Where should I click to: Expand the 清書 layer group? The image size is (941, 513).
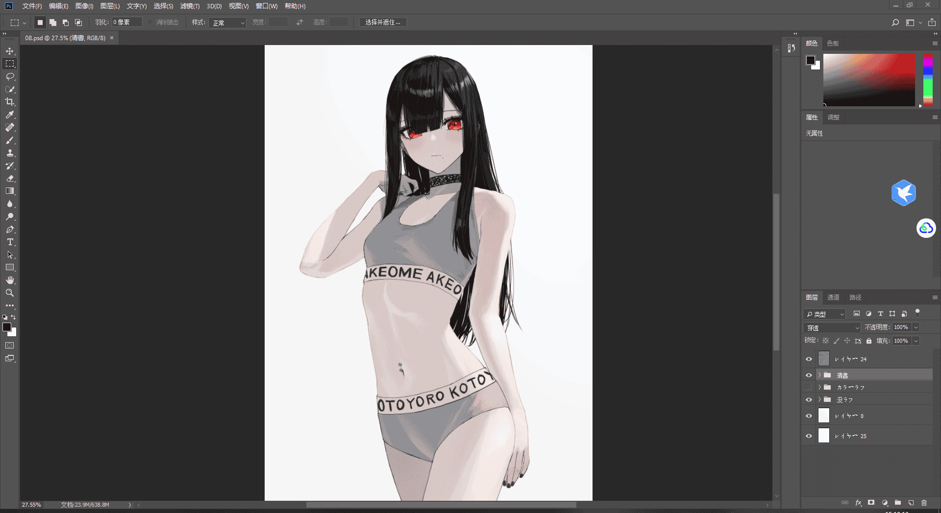819,375
